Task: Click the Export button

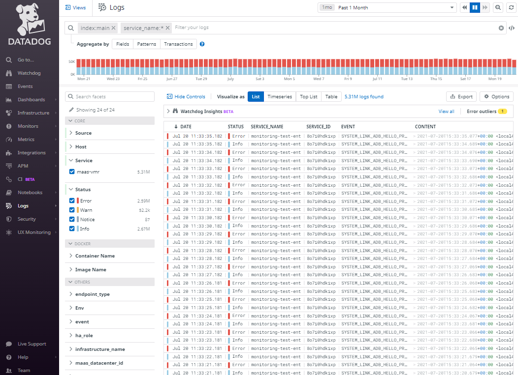Action: click(461, 97)
